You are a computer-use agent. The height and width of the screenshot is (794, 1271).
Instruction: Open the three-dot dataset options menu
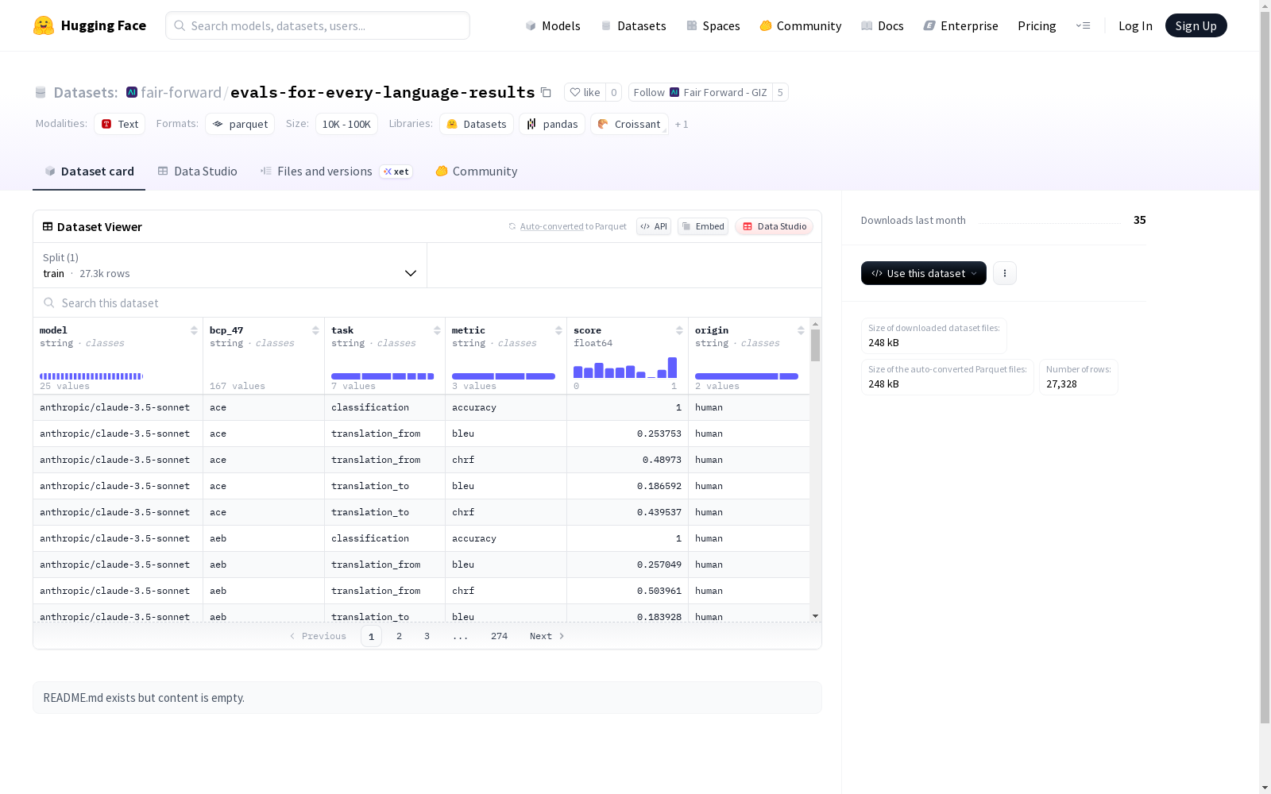[1005, 273]
